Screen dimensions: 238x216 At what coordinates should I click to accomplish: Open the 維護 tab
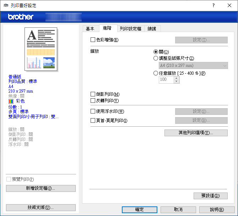152,29
